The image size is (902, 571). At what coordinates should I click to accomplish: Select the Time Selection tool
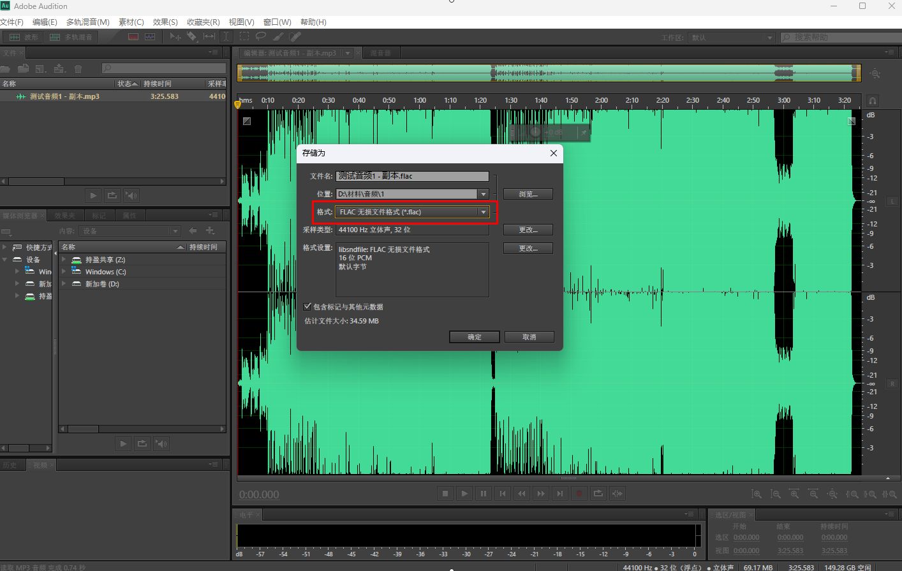click(225, 36)
